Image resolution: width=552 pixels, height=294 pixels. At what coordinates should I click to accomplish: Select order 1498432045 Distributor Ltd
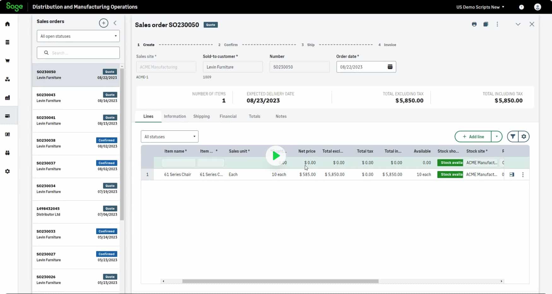click(x=76, y=211)
